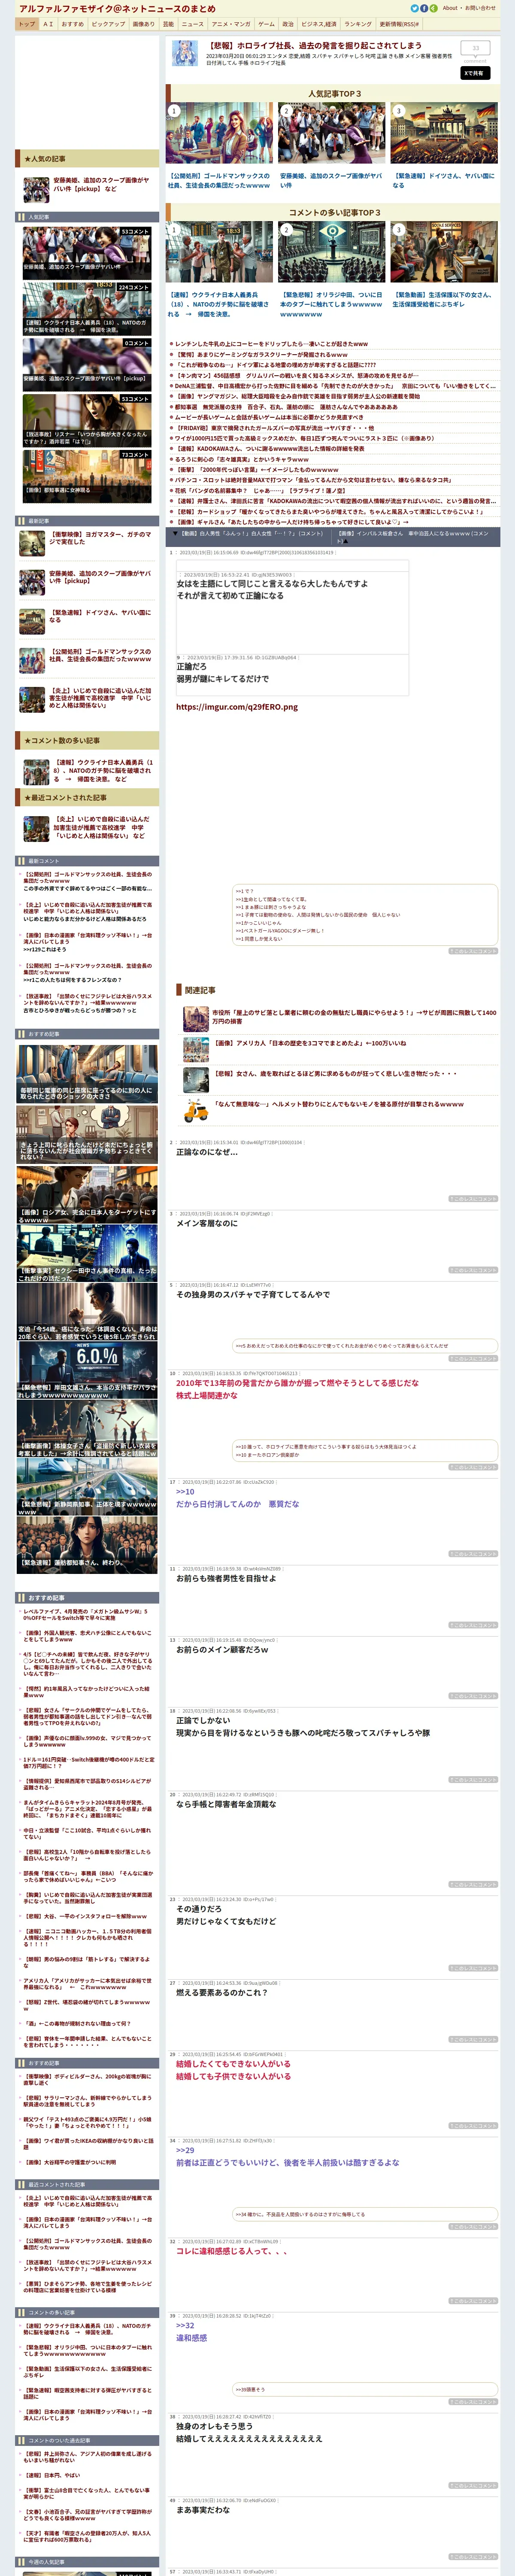The height and width of the screenshot is (2576, 515).
Task: Click このレスにコメント under comment 3 メイン客層なのに
Action: pyautogui.click(x=472, y=1270)
